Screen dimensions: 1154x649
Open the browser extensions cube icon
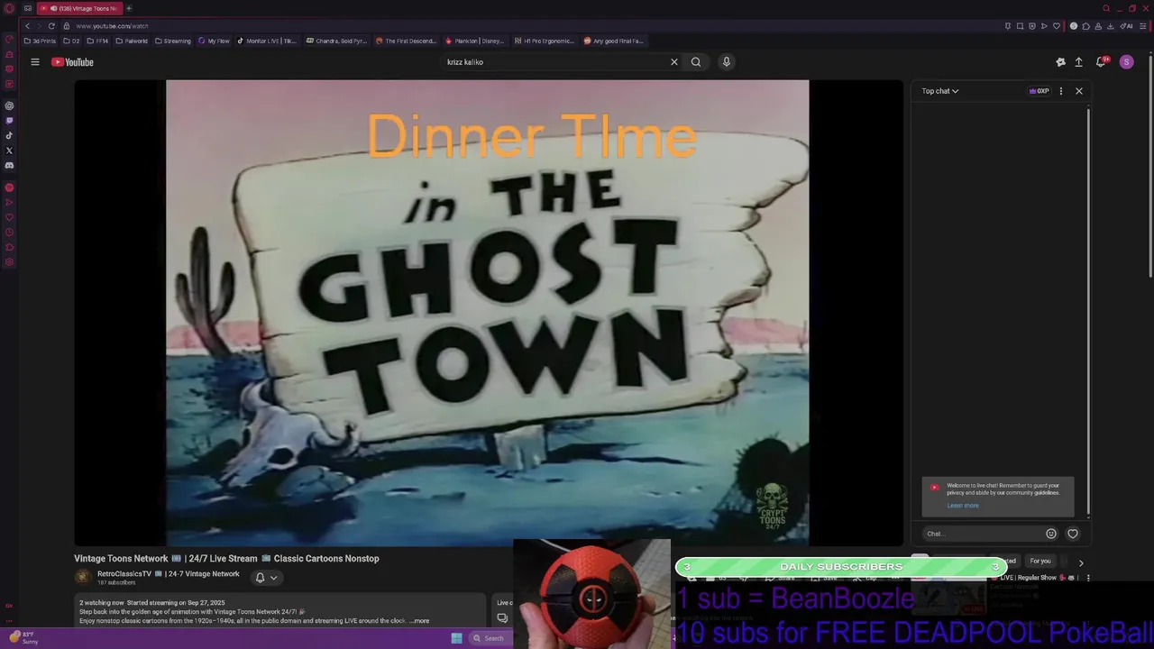[x=1086, y=26]
